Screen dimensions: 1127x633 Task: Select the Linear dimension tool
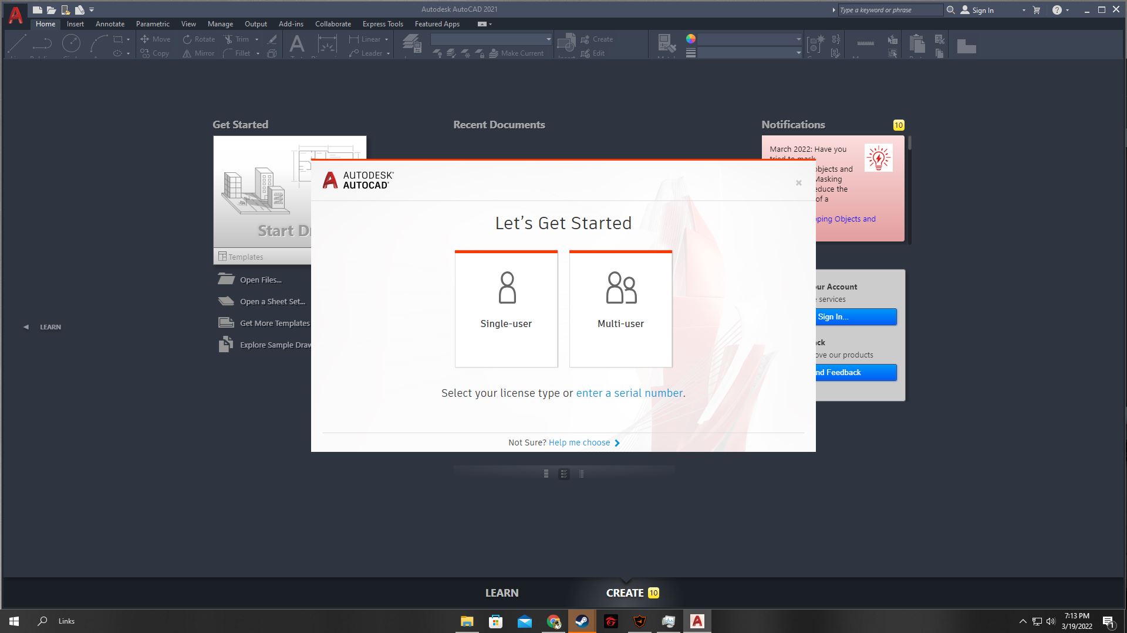pyautogui.click(x=367, y=39)
